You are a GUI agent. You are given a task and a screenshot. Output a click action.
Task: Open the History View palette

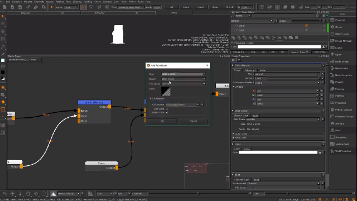point(341,34)
